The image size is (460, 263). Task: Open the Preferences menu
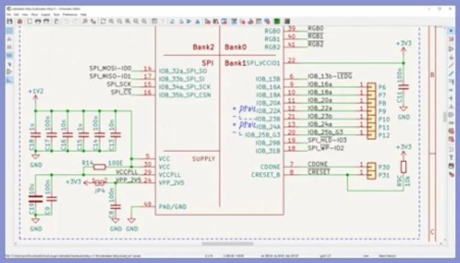tap(70, 14)
